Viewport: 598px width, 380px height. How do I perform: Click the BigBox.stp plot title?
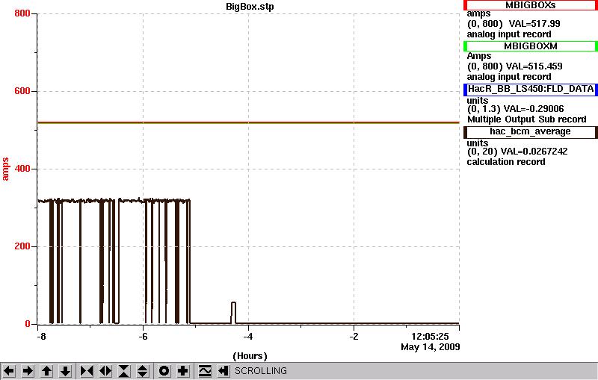250,7
